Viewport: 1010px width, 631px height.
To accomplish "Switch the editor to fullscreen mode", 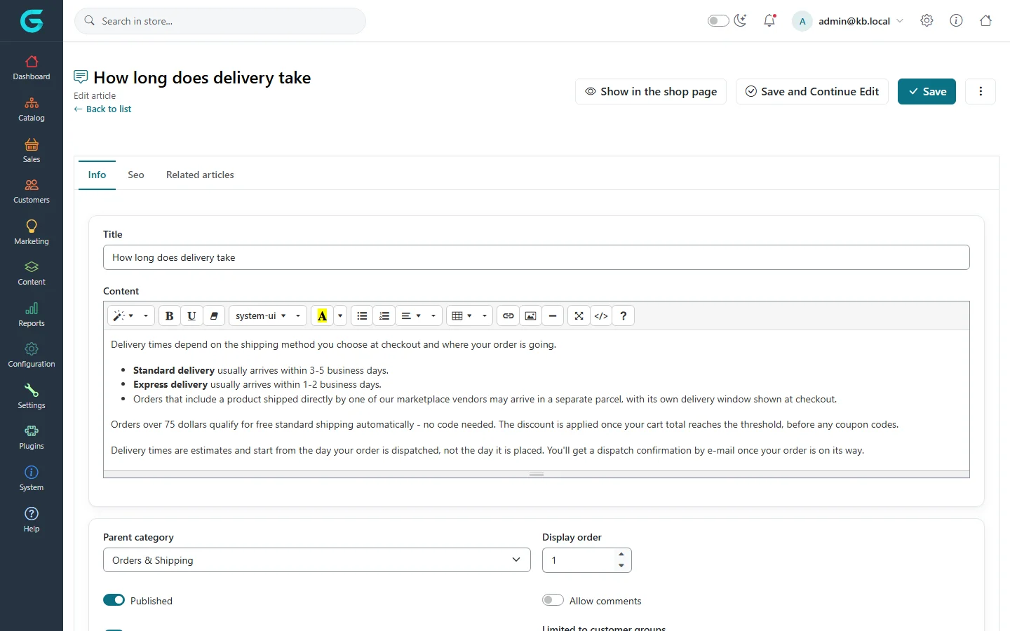I will click(x=579, y=316).
